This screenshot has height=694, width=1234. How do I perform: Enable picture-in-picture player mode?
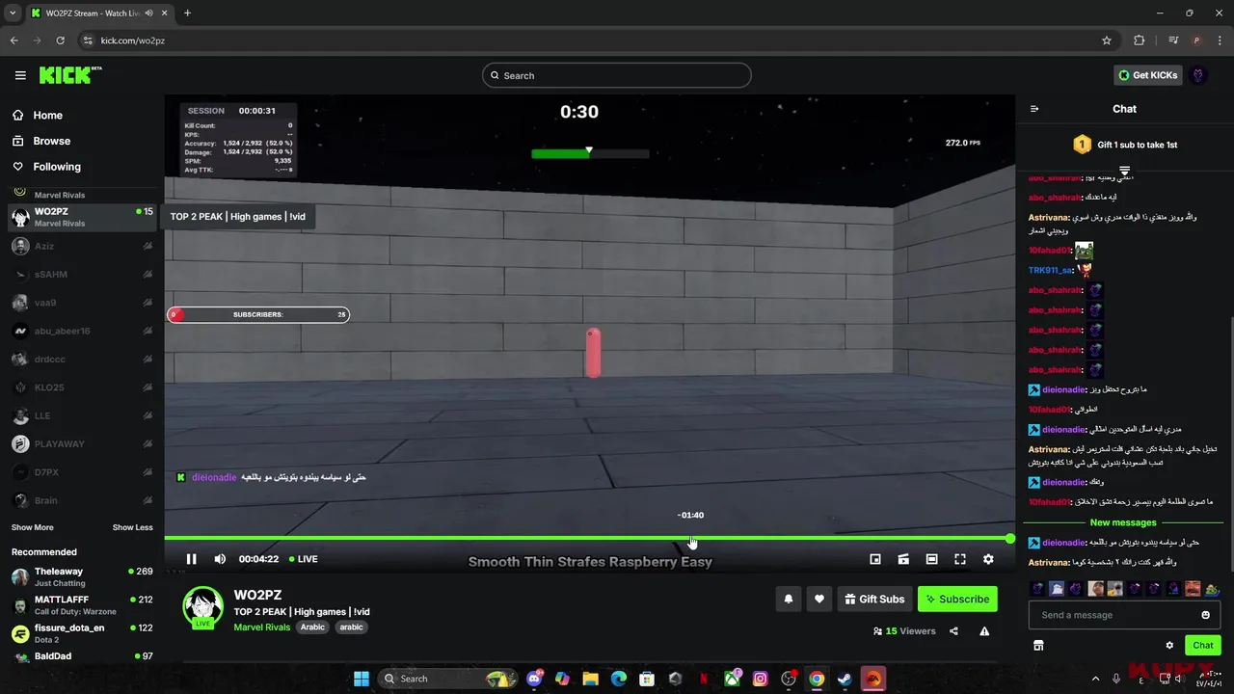click(875, 559)
